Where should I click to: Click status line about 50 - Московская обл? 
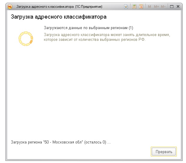point(61,142)
